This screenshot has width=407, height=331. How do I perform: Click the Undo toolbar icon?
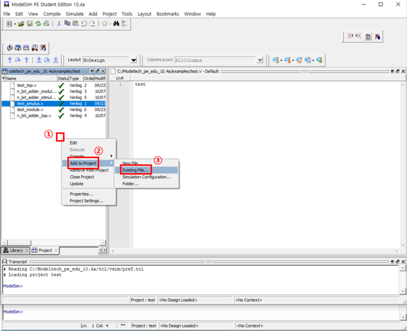84,24
